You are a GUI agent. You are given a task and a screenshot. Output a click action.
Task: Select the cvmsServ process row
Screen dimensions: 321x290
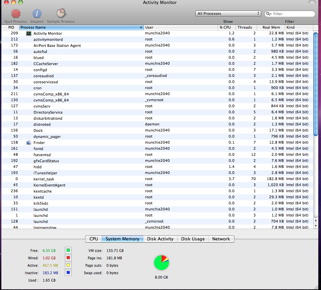click(x=157, y=106)
